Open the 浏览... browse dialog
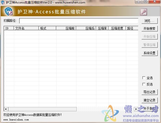The height and width of the screenshot is (123, 161). pos(150,21)
